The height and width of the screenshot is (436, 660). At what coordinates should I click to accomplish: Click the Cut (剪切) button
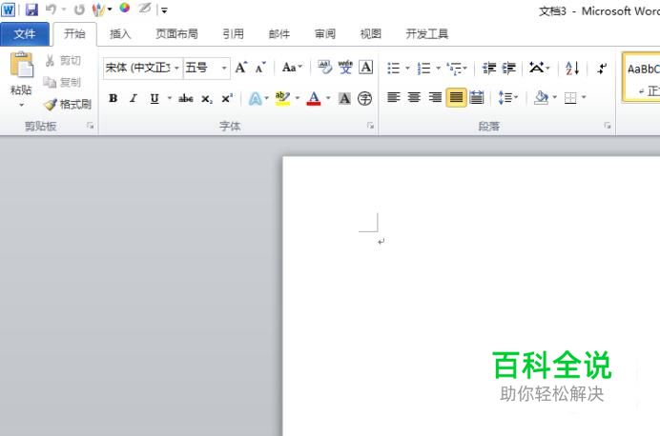pyautogui.click(x=63, y=61)
